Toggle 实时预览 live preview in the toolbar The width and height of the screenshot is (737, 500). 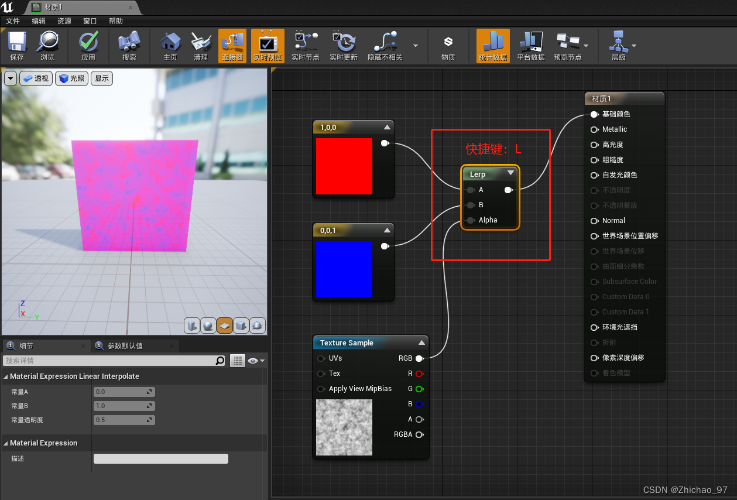tap(268, 46)
